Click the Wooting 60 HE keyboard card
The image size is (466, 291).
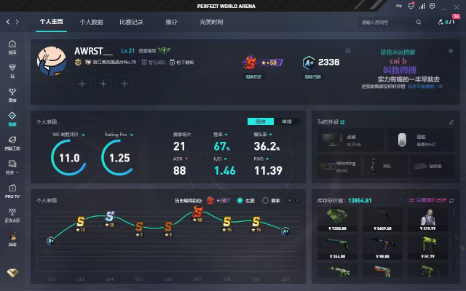tap(339, 167)
